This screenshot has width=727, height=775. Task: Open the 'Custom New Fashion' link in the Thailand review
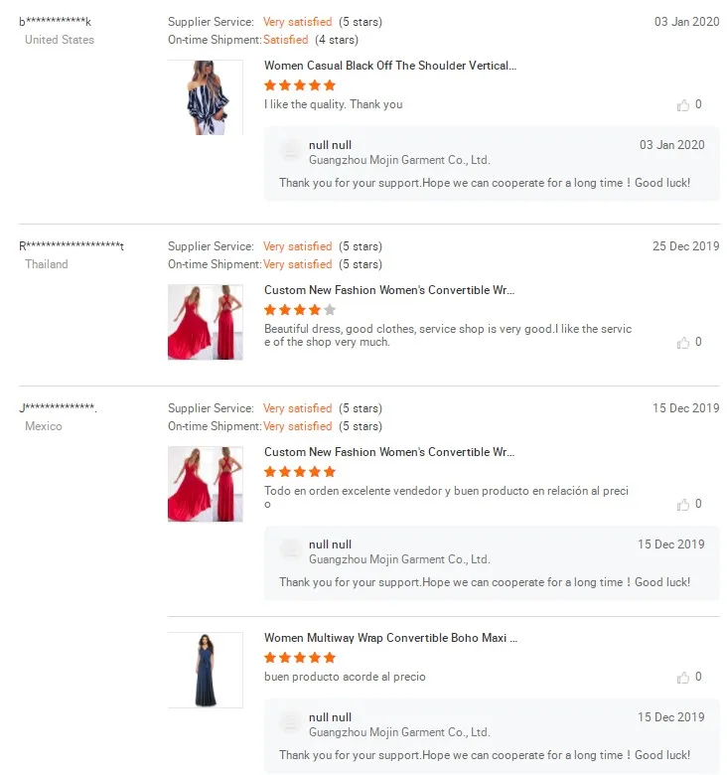[389, 290]
